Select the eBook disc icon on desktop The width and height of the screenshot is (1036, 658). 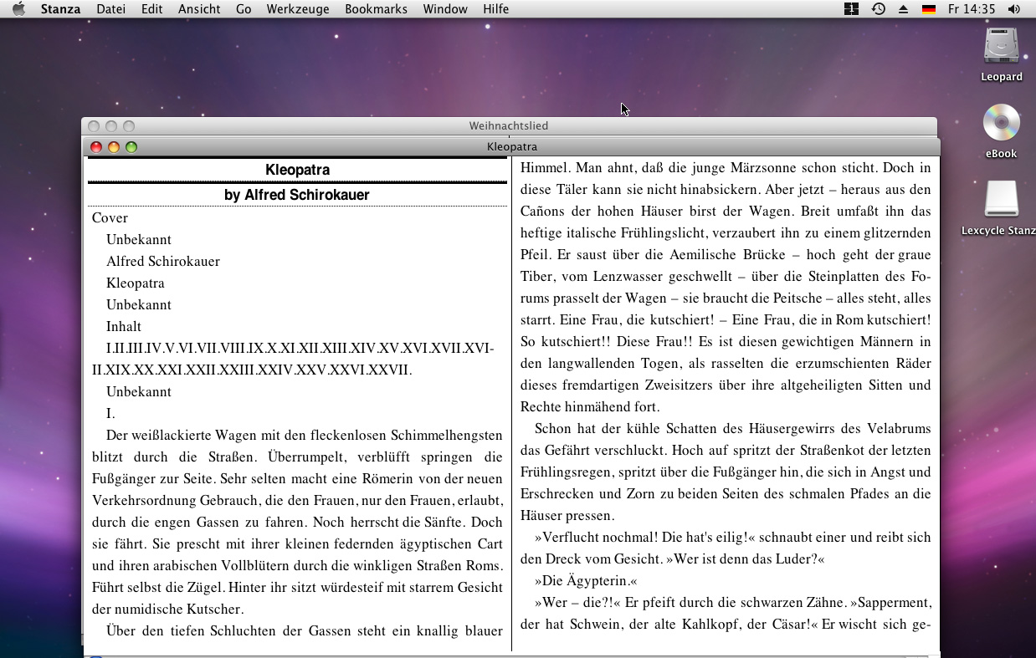point(1001,123)
